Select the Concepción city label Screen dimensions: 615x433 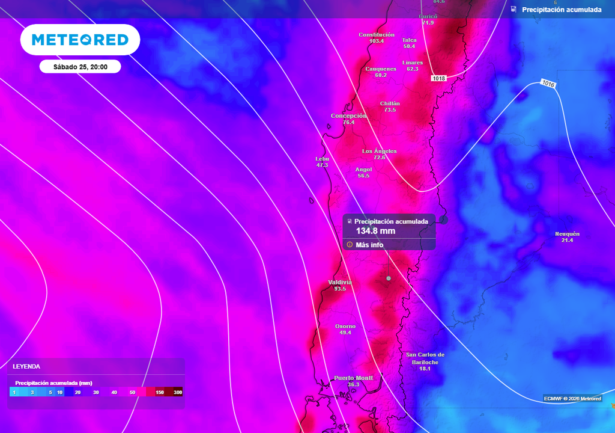348,118
